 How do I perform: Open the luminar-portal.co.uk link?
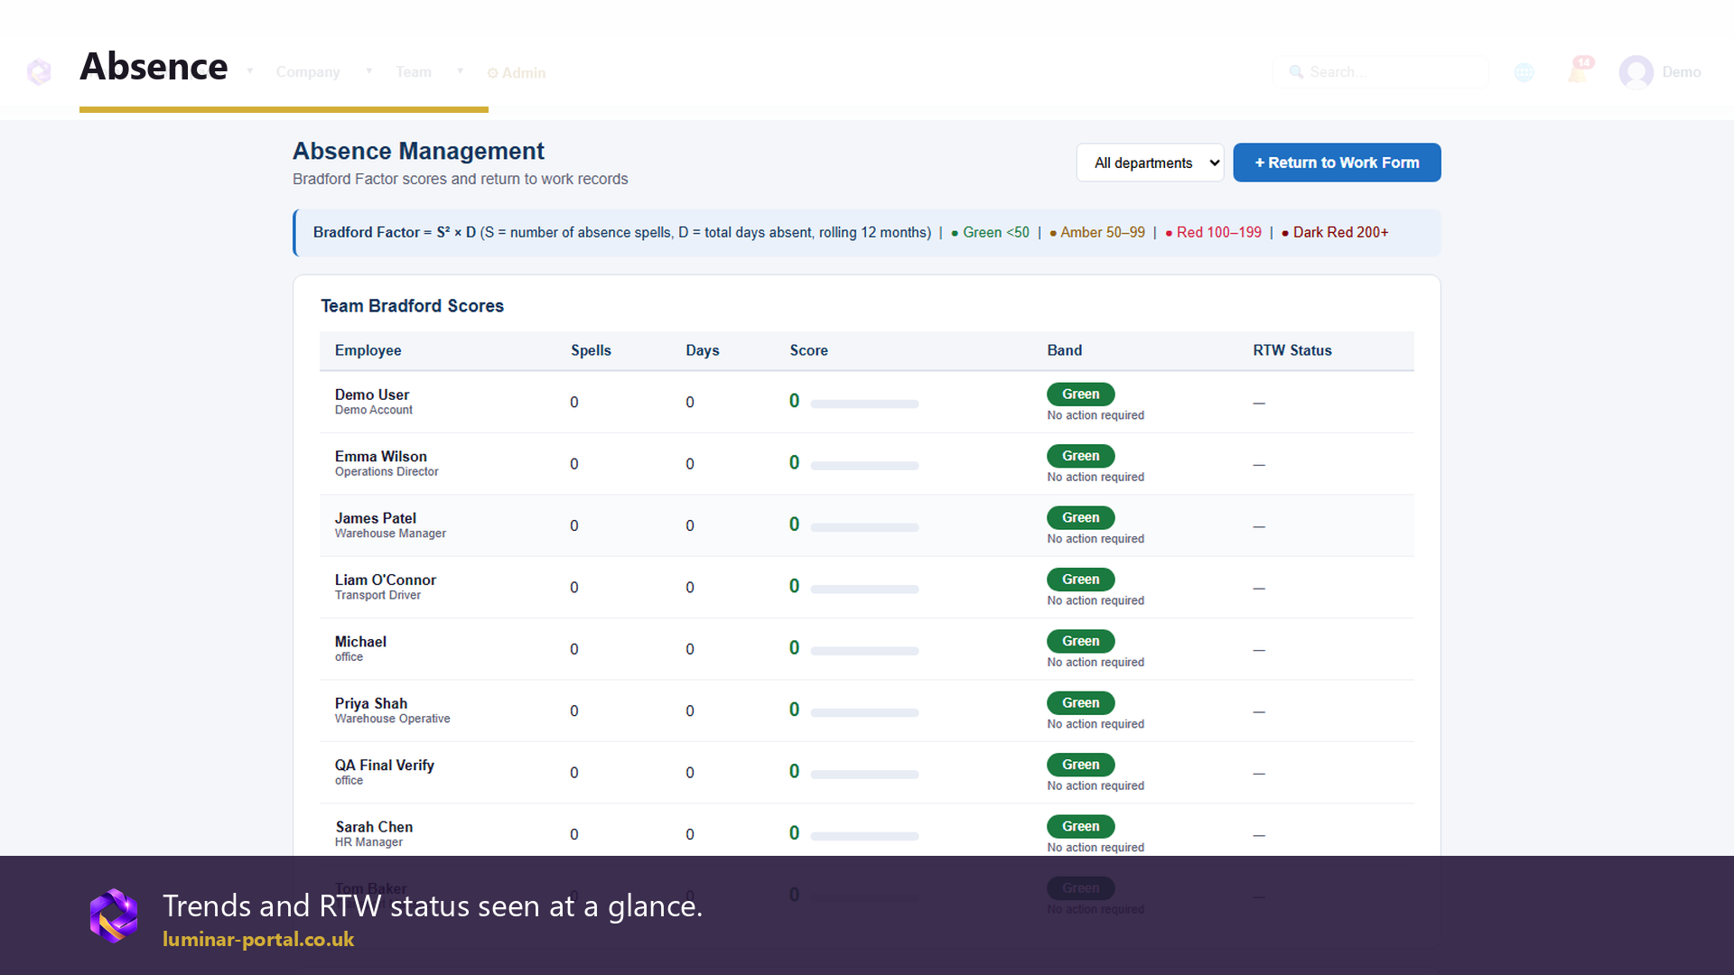coord(258,939)
